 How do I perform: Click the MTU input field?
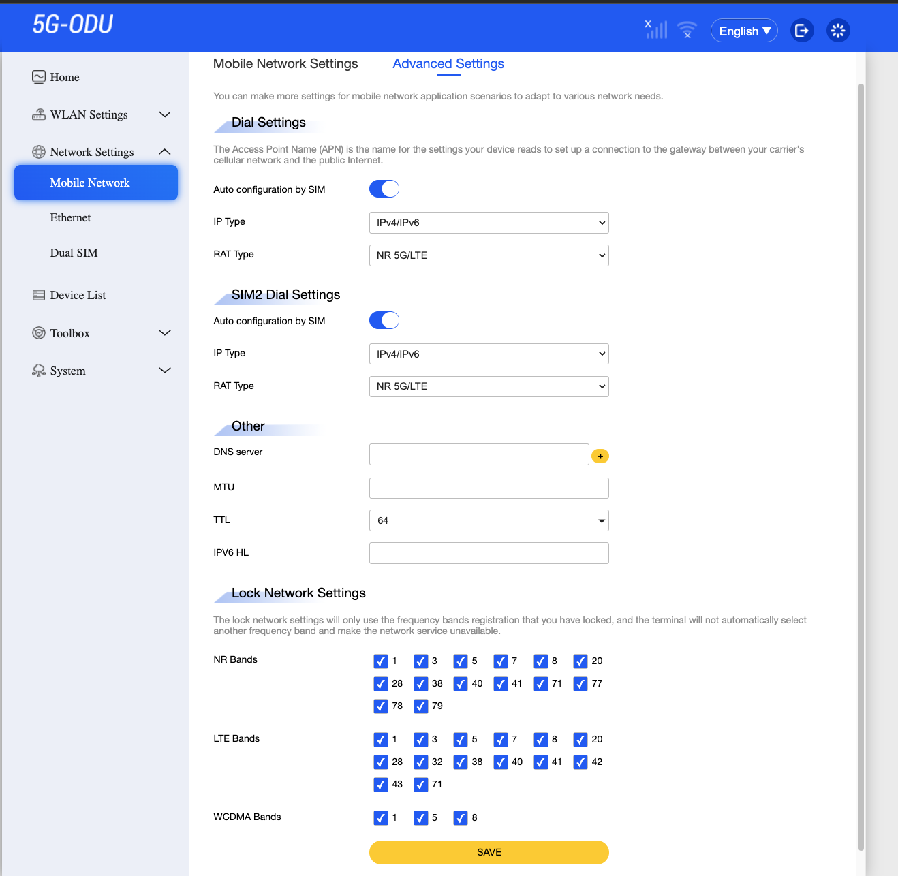coord(489,488)
